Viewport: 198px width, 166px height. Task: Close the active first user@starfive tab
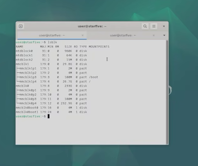pos(82,36)
